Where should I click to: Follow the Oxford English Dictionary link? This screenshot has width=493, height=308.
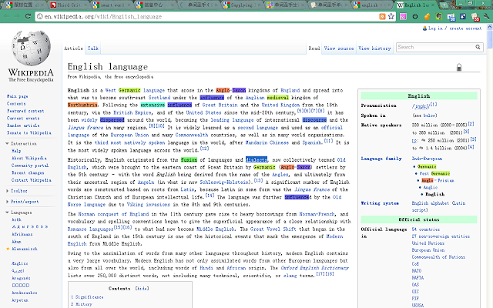(x=315, y=268)
